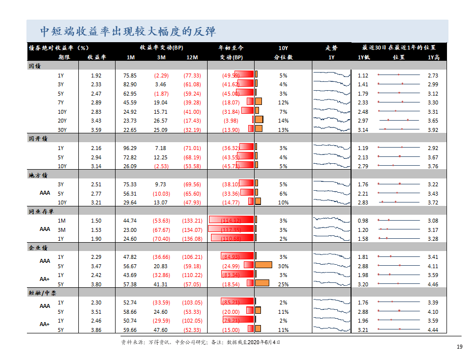This screenshot has height=353, width=470.
Task: Click the red value (77.33)
Action: pos(192,76)
